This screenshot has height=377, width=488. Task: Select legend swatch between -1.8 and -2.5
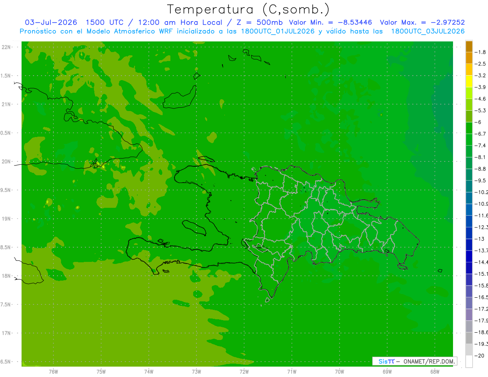point(469,58)
